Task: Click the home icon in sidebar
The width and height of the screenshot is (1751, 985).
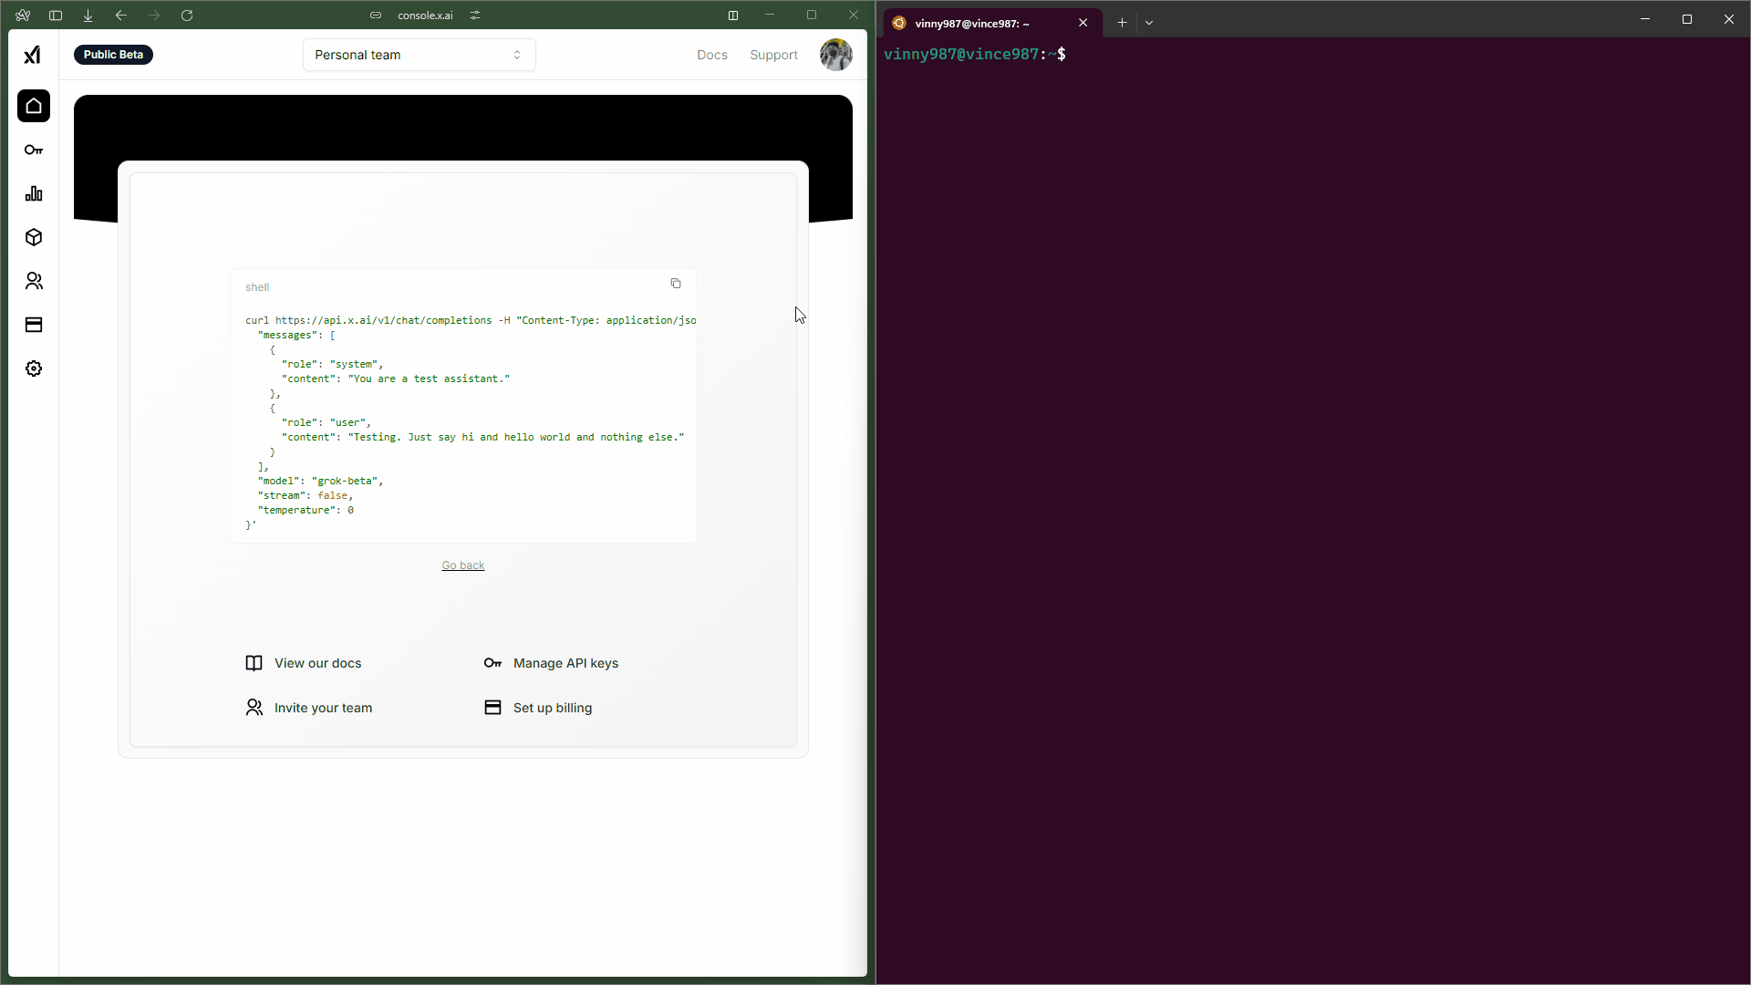Action: [x=34, y=106]
